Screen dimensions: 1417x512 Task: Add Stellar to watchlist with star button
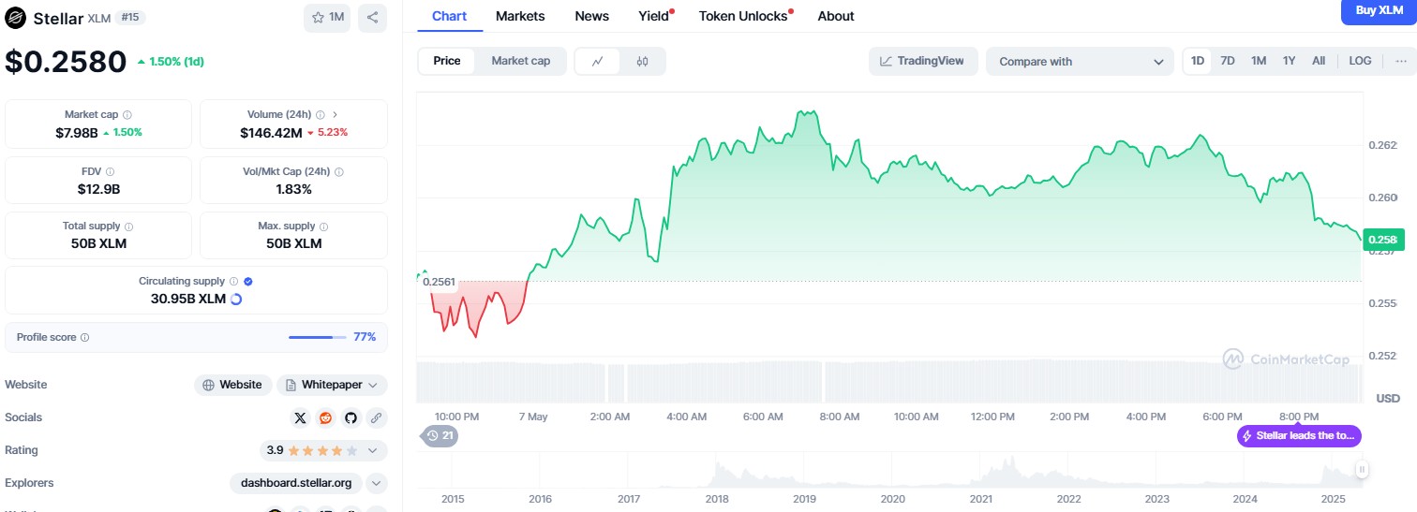[326, 18]
